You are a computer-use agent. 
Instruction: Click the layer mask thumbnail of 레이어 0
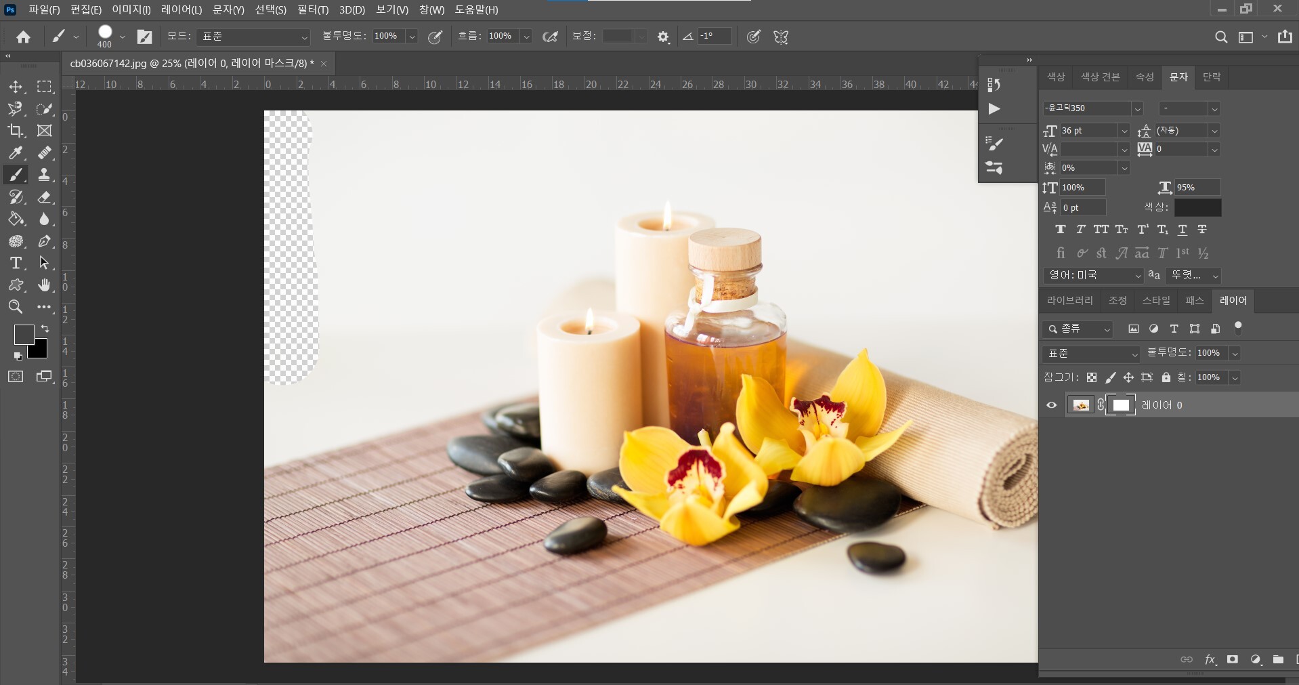[1121, 405]
